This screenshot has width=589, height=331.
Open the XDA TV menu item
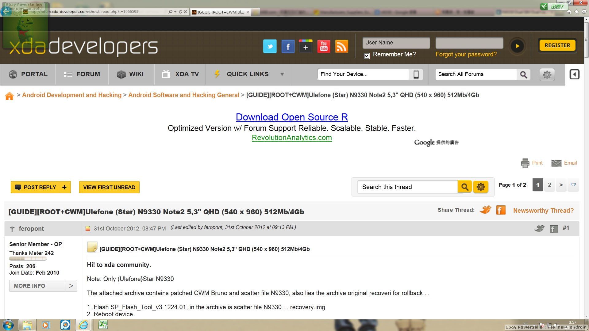tap(180, 74)
